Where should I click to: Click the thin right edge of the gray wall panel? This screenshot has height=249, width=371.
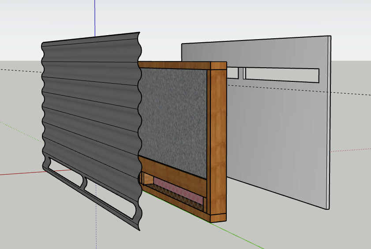[328, 123]
